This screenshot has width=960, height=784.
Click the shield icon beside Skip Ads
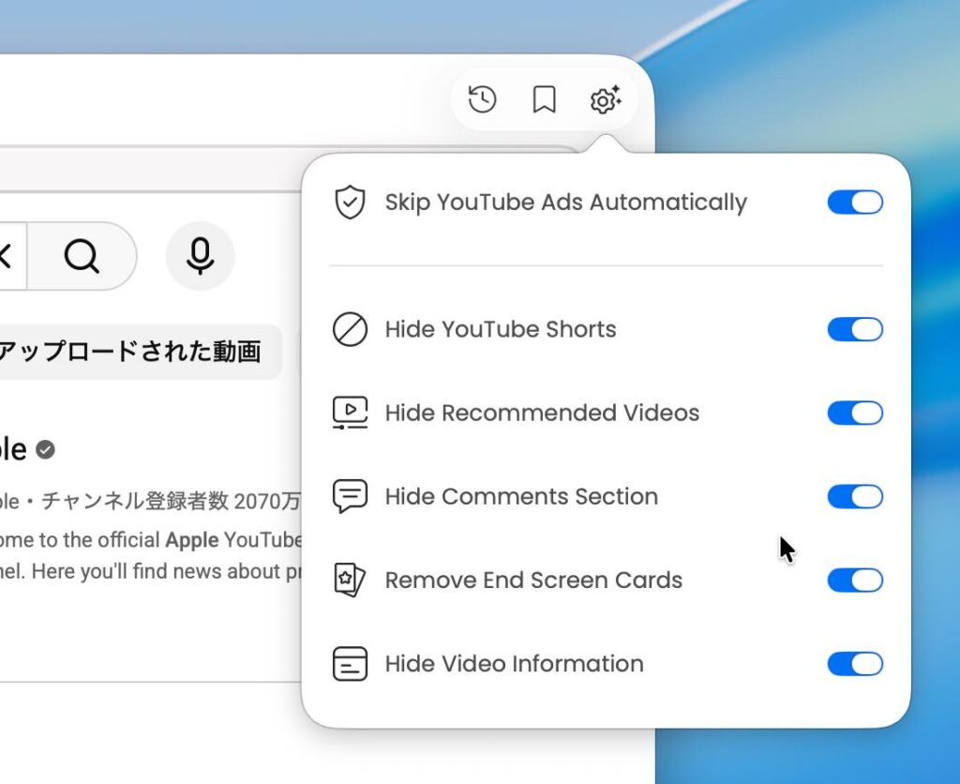point(350,203)
